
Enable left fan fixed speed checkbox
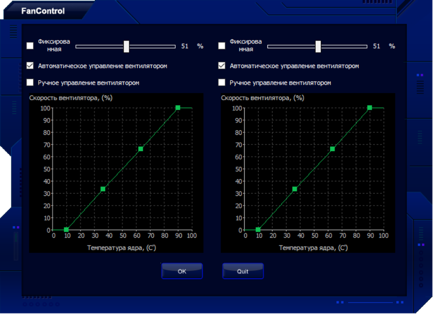pyautogui.click(x=30, y=46)
